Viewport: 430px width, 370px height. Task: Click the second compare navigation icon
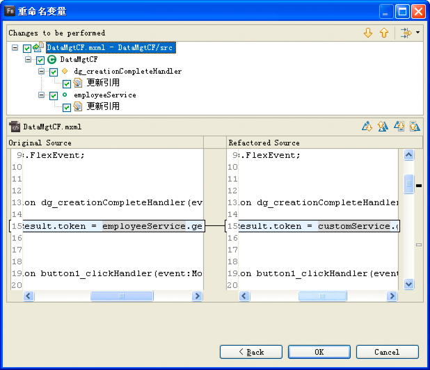point(382,127)
